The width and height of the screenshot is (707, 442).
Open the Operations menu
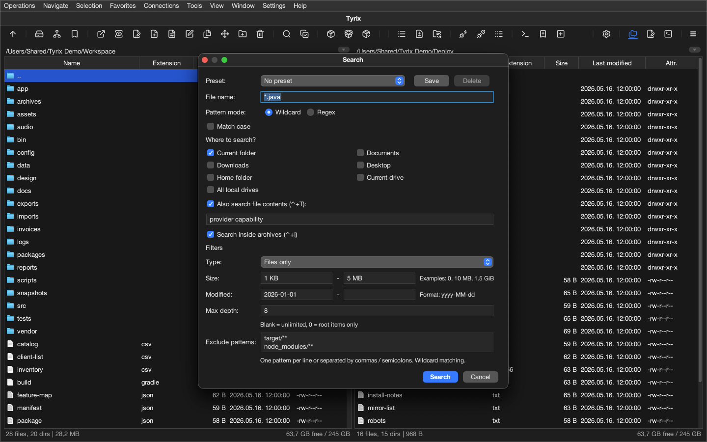pyautogui.click(x=20, y=6)
